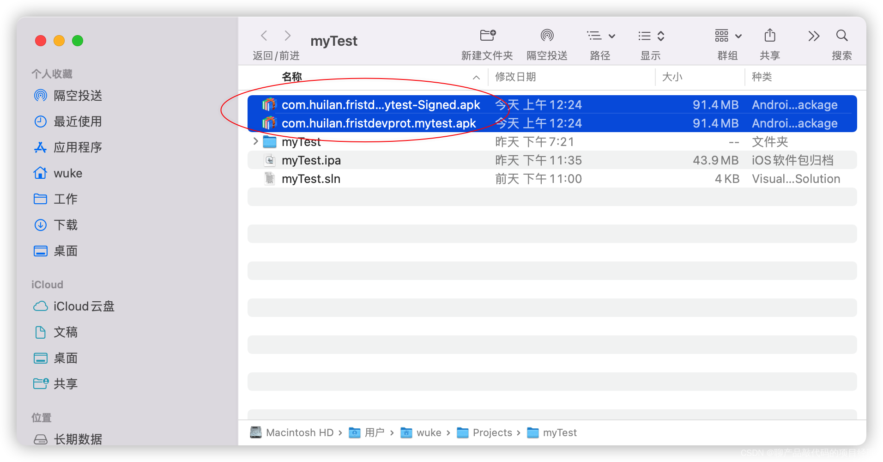Open Applications in the sidebar
This screenshot has height=462, width=883.
point(67,147)
